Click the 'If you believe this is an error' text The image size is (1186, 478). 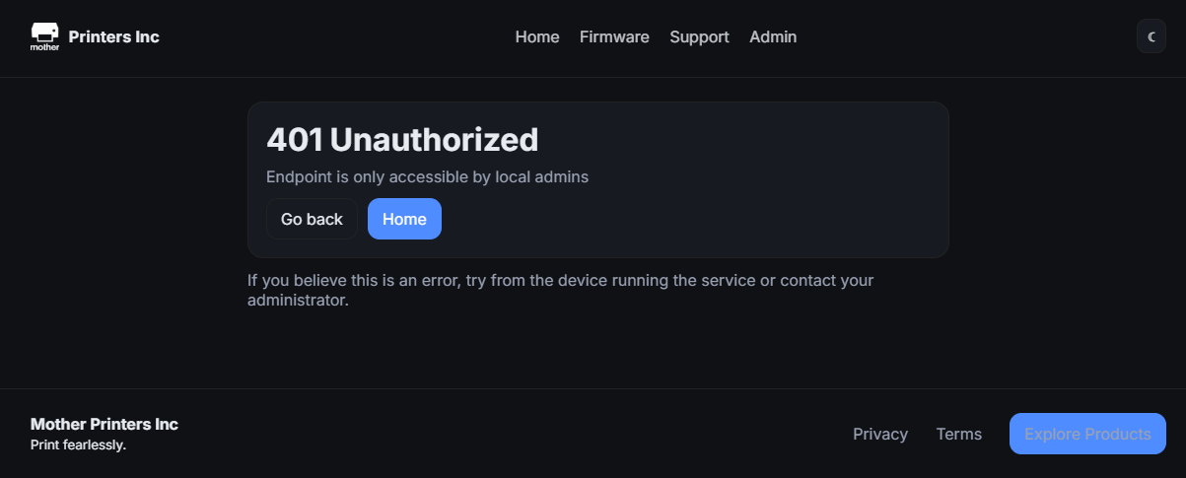394,280
